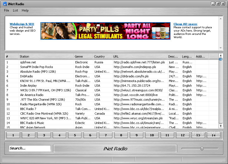Click station list scroll down arrow
The image size is (228, 164).
pyautogui.click(x=221, y=126)
